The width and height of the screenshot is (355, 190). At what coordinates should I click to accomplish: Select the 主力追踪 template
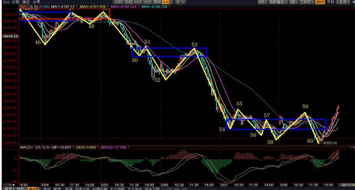[118, 189]
